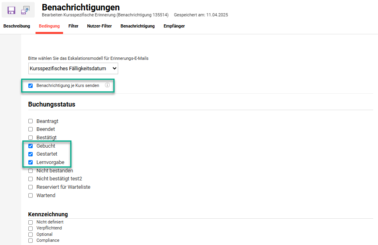Viewport: 378px width, 245px height.
Task: Switch to the Empfänger tab
Action: pyautogui.click(x=174, y=26)
